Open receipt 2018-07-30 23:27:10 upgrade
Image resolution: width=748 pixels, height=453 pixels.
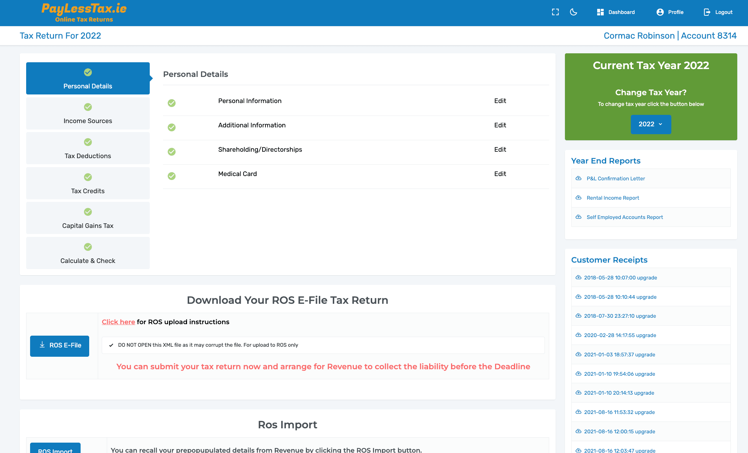(x=620, y=316)
